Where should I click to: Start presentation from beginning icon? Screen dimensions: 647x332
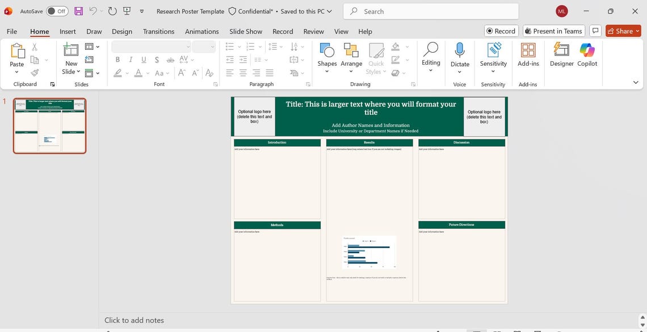coord(127,11)
